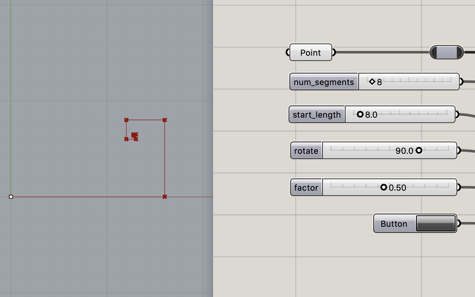Viewport: 475px width, 297px height.
Task: Click the rotate name capsule
Action: (306, 151)
